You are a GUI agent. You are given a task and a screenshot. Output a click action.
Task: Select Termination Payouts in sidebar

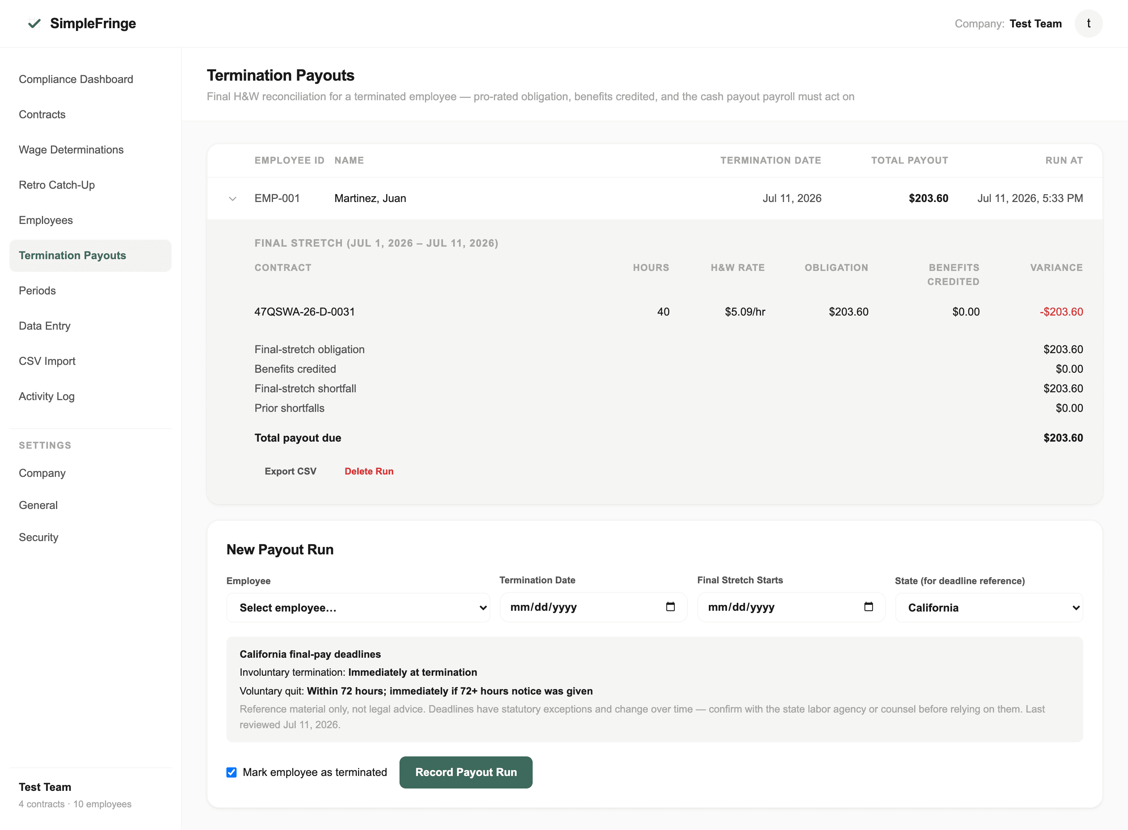point(90,256)
